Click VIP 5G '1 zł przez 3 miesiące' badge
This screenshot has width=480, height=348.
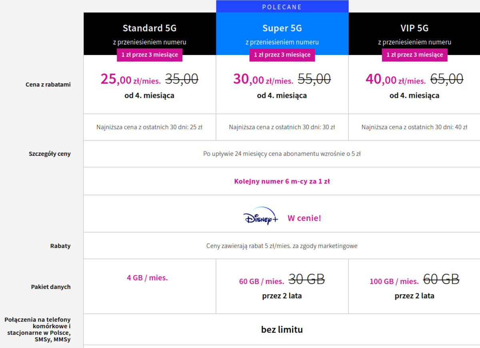[x=414, y=55]
